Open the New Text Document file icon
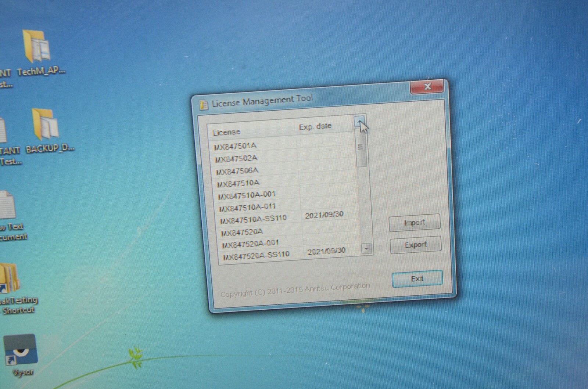 click(x=7, y=205)
